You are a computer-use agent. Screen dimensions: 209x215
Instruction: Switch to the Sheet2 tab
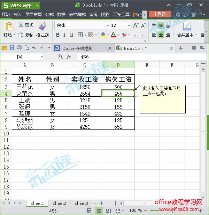pos(59,203)
